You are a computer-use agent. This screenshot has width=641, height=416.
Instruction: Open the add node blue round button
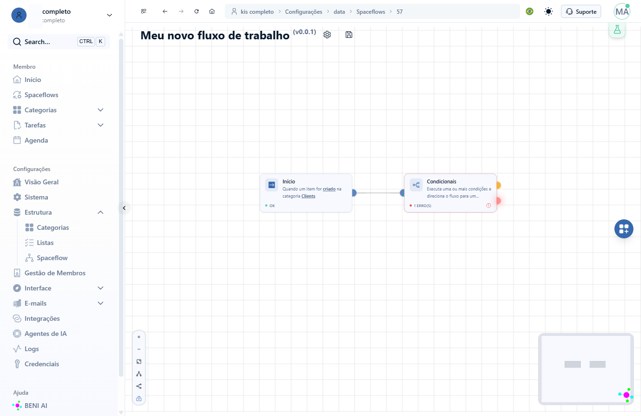[x=624, y=229]
